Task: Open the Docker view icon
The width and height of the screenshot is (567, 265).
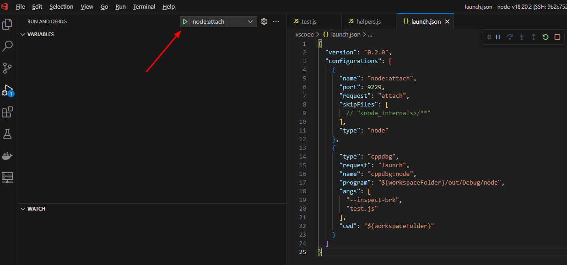Action: 7,156
